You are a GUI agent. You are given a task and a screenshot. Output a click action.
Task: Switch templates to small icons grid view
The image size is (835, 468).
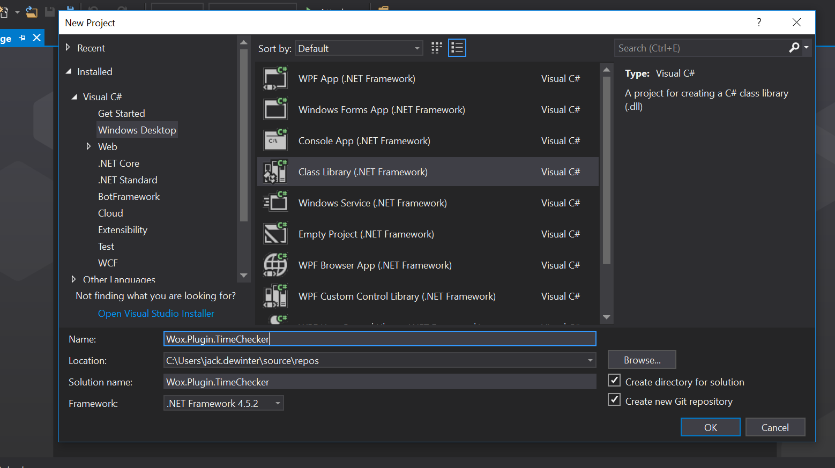click(436, 47)
